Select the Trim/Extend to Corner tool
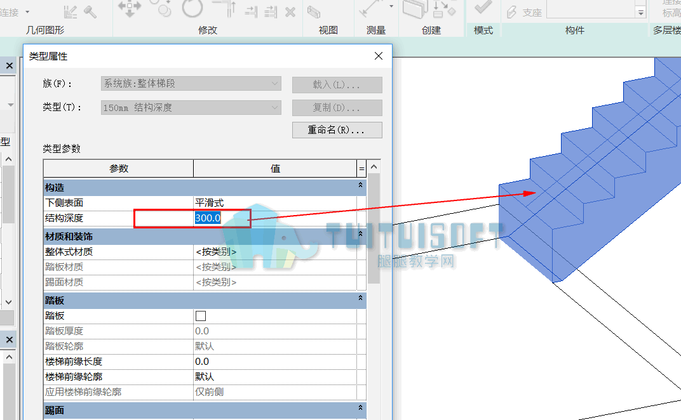681x420 pixels. [225, 8]
